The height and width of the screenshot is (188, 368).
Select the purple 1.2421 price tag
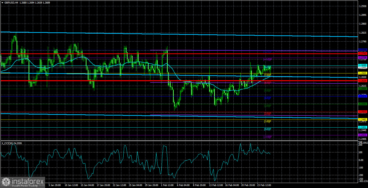[363, 135]
